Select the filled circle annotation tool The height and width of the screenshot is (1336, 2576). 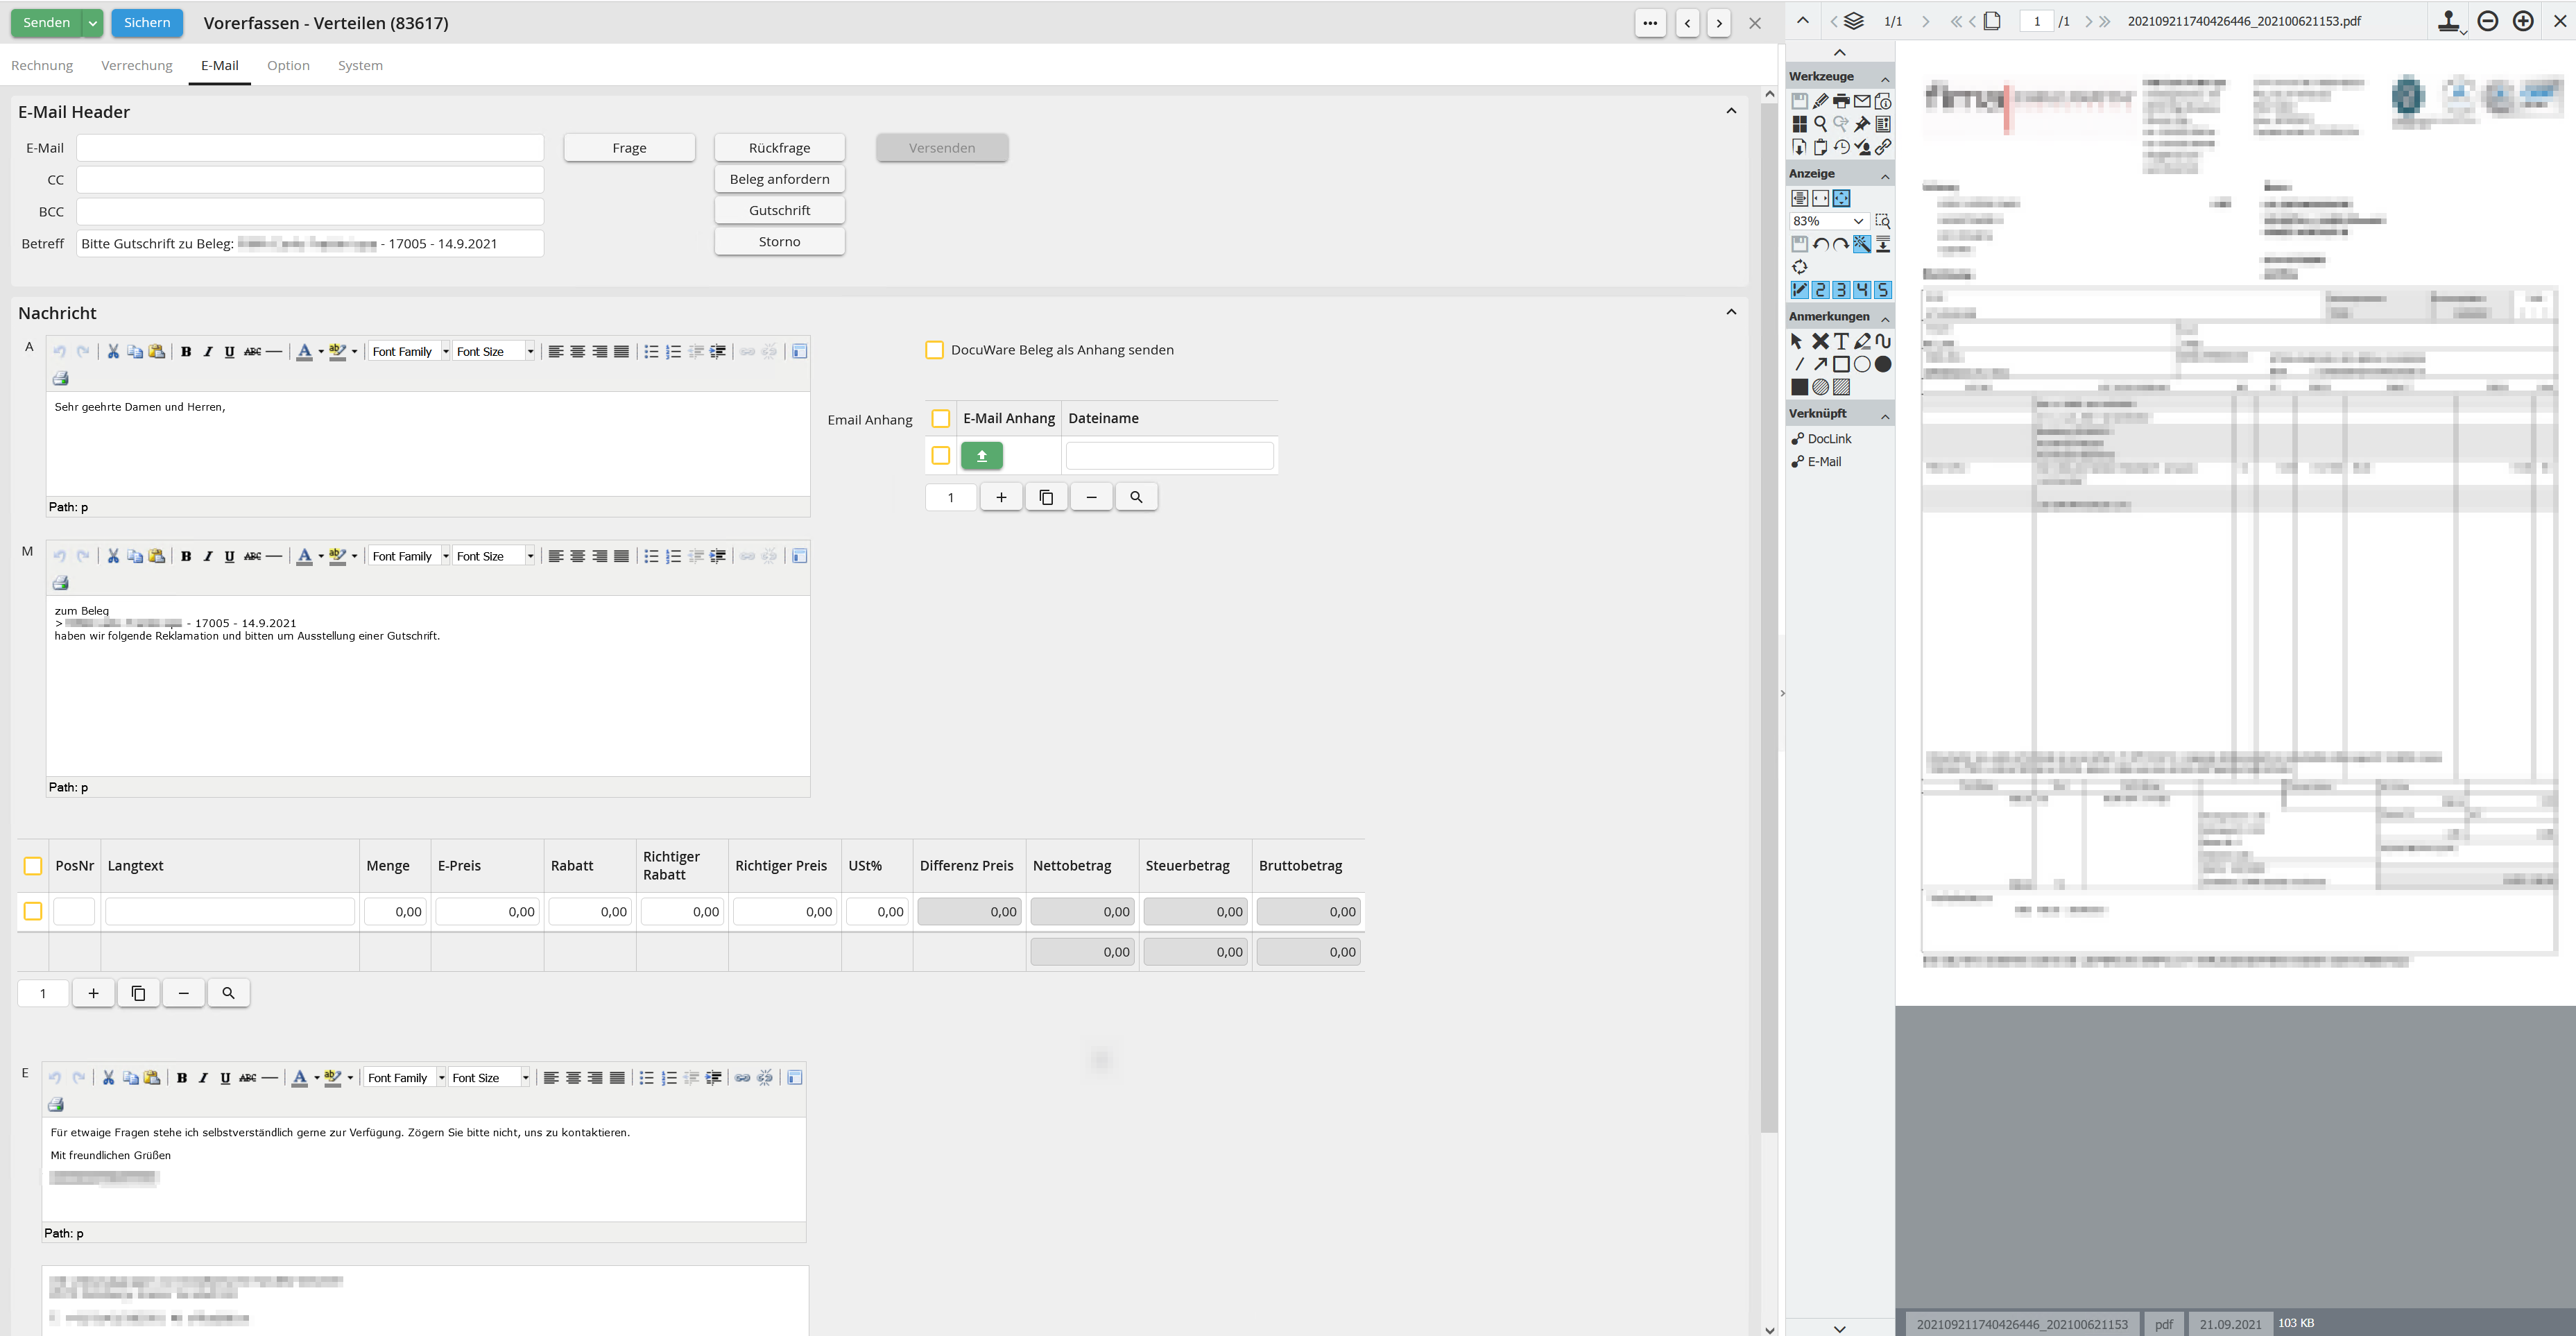coord(1883,364)
